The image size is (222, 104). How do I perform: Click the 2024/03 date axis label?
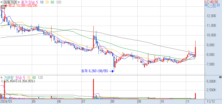click(x=6, y=102)
